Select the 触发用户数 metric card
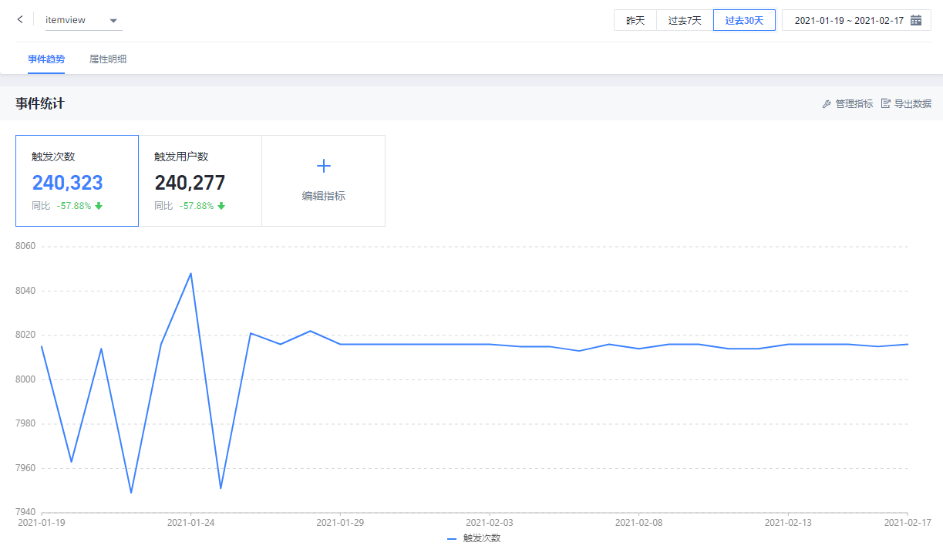Viewport: 943px width, 556px height. click(x=200, y=180)
